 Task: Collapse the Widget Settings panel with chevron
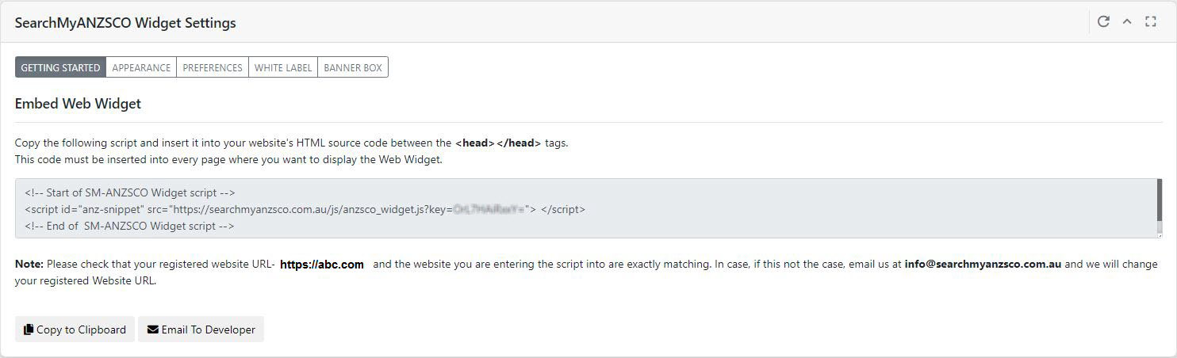click(1127, 21)
